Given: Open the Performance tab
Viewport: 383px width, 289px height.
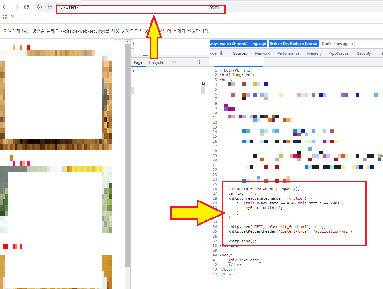Looking at the screenshot, I should (288, 53).
